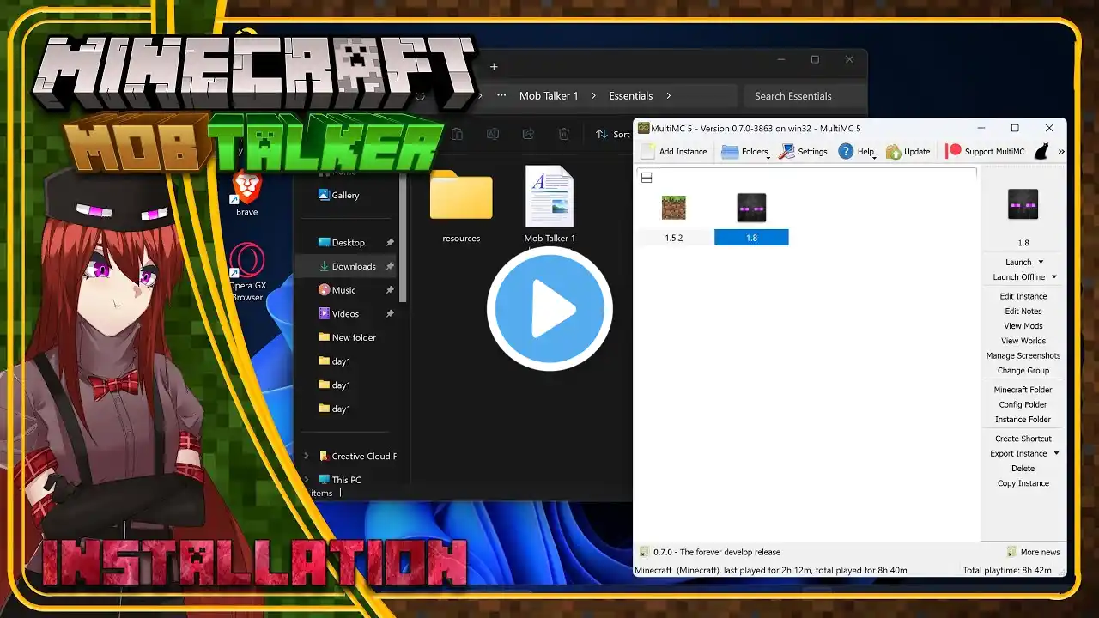This screenshot has height=618, width=1099.
Task: Click the Update button in MultiMC
Action: [x=908, y=151]
